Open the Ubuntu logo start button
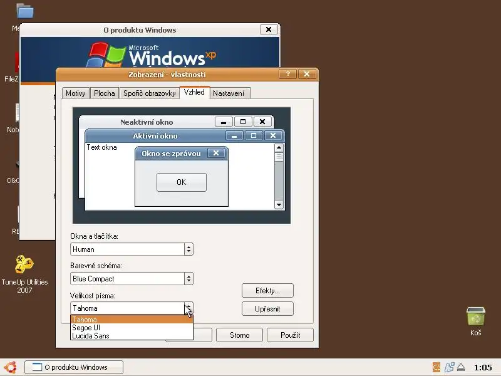 click(10, 367)
